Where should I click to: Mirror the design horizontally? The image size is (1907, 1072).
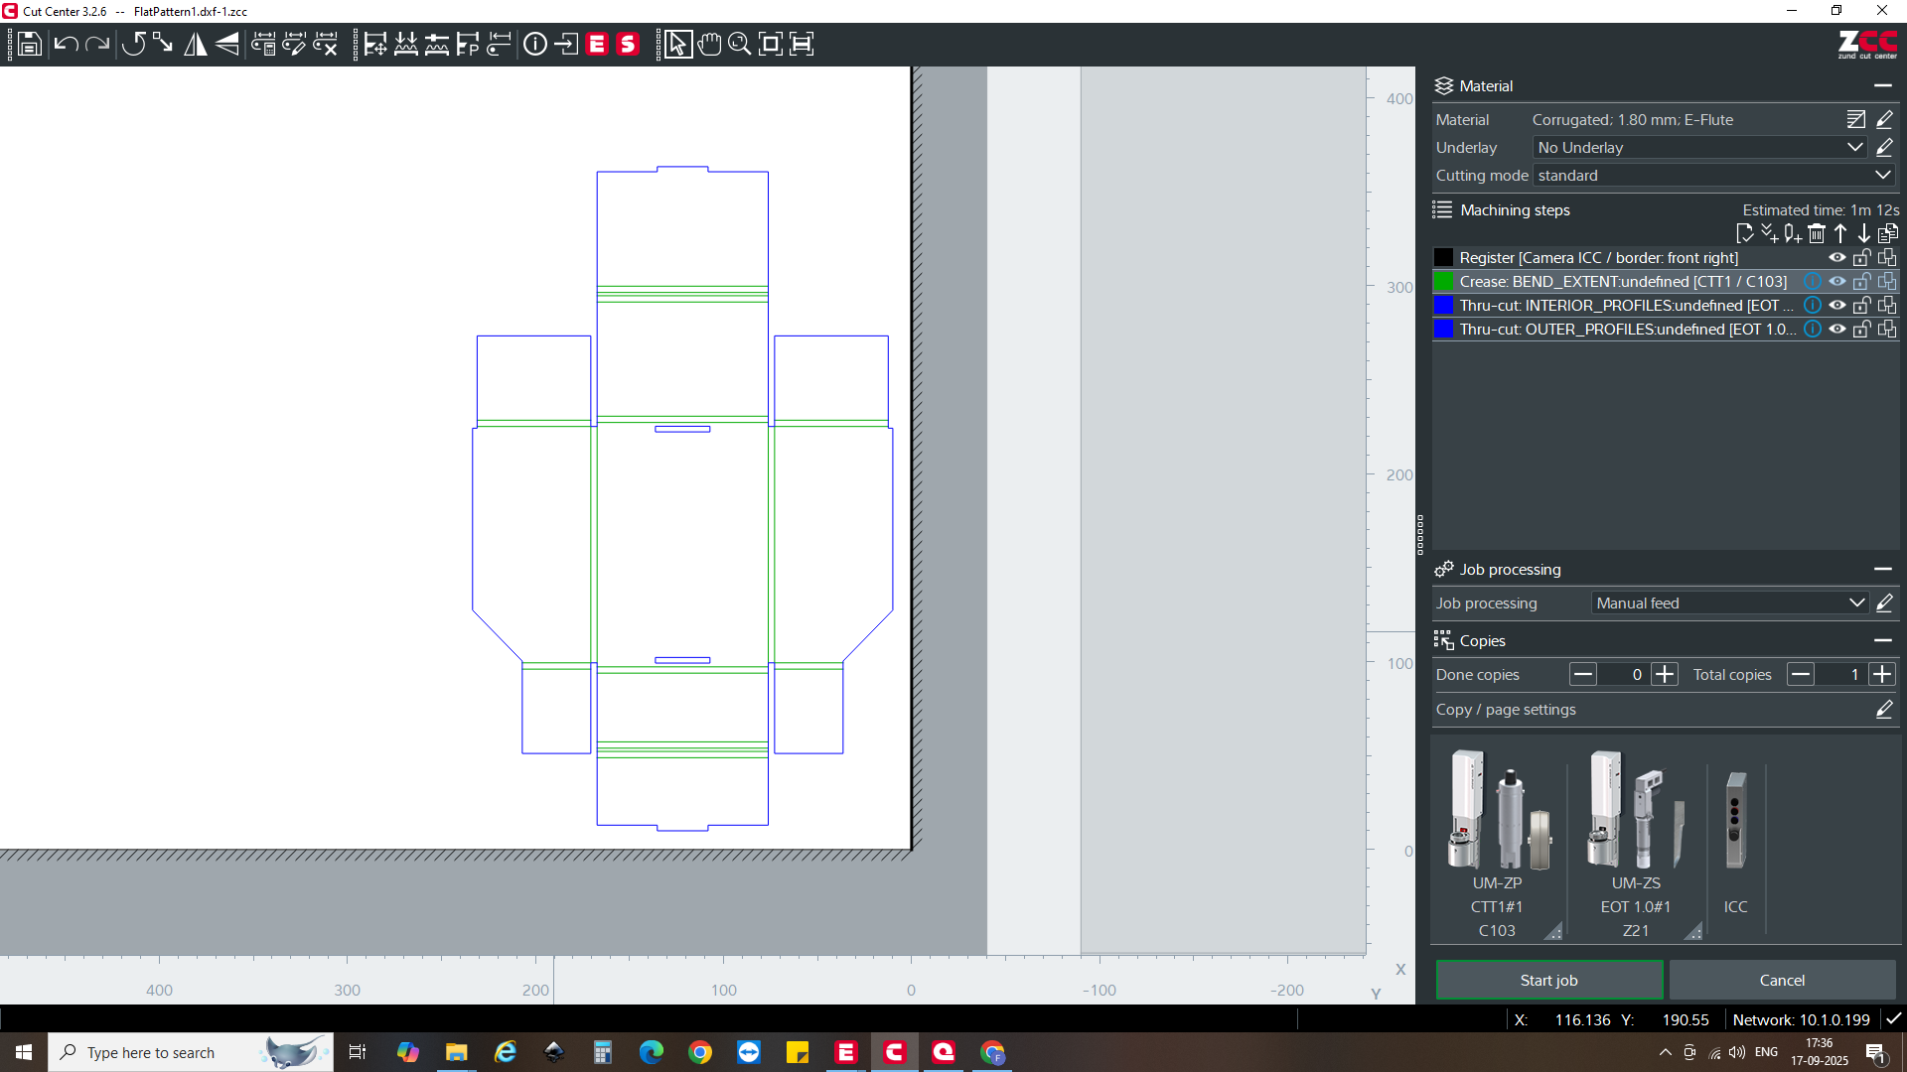click(x=196, y=45)
